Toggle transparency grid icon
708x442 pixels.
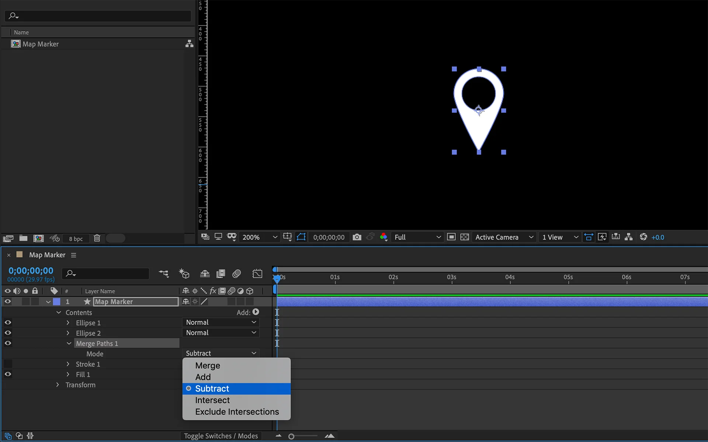click(x=465, y=237)
